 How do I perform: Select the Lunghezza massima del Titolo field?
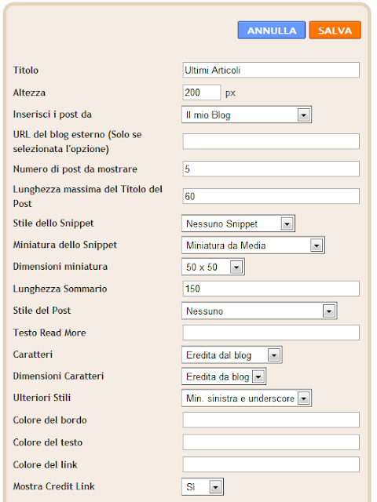click(x=271, y=196)
